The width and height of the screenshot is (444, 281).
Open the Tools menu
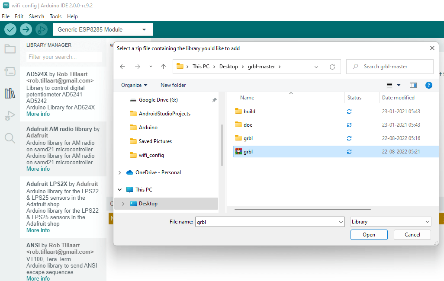coord(55,16)
